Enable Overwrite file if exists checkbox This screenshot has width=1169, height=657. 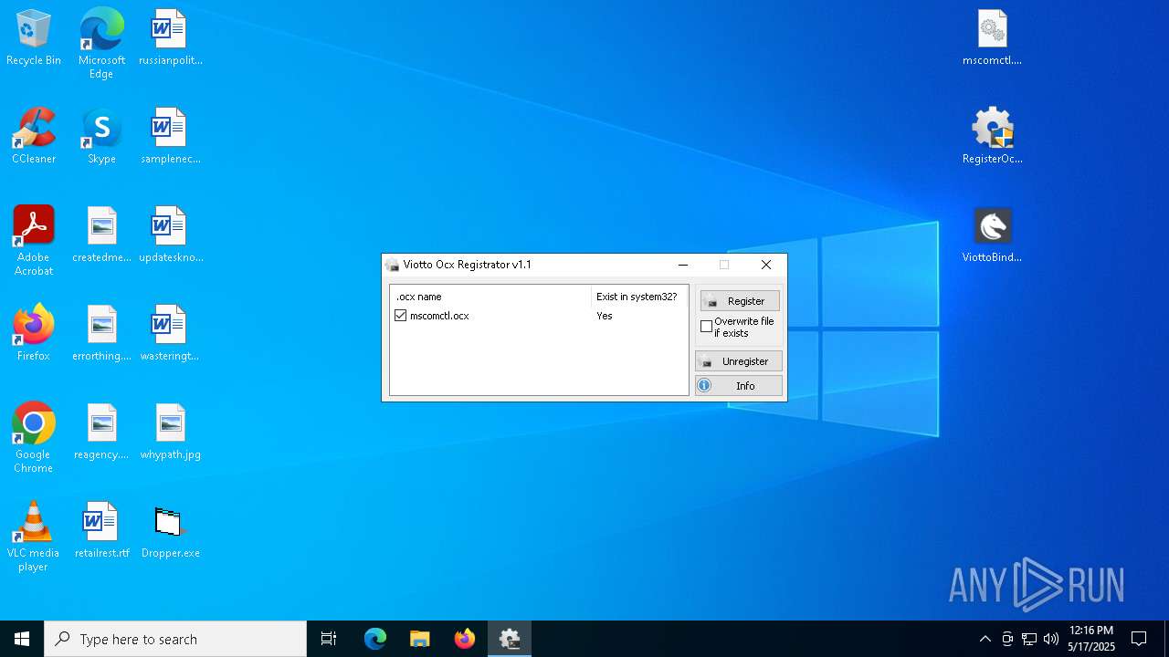coord(706,327)
